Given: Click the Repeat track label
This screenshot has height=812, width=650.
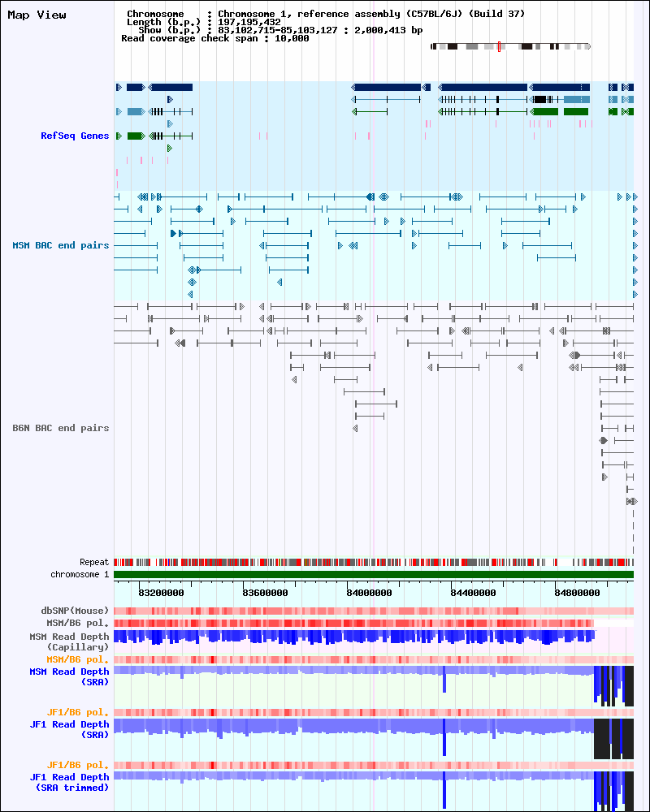Looking at the screenshot, I should point(93,562).
